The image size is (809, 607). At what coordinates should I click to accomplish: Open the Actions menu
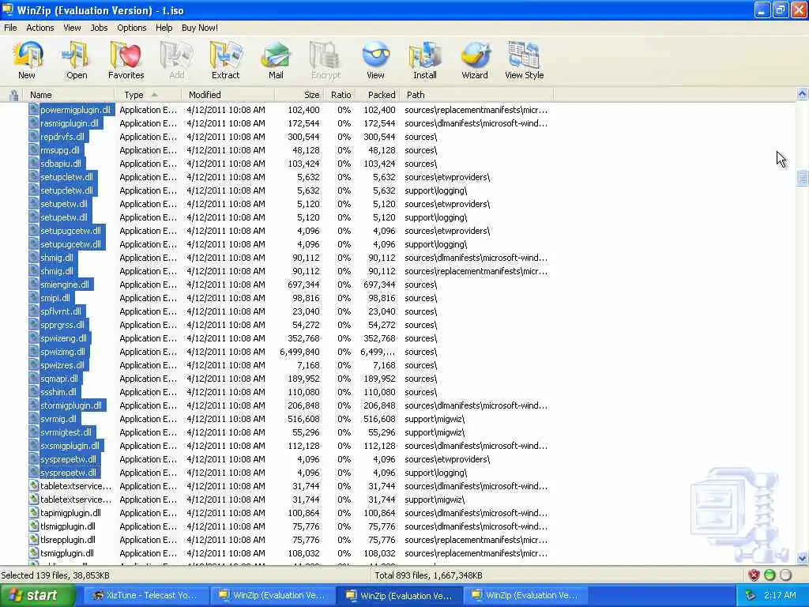(x=40, y=28)
